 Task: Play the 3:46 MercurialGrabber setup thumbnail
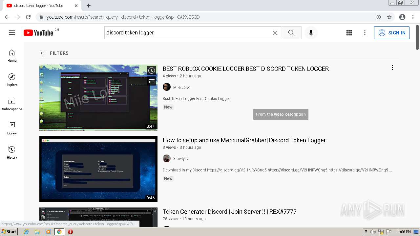(x=98, y=169)
